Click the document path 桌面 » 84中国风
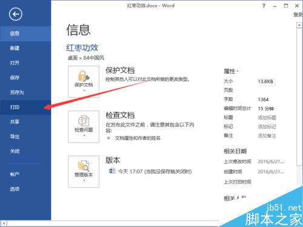Image resolution: width=303 pixels, height=227 pixels. (86, 58)
